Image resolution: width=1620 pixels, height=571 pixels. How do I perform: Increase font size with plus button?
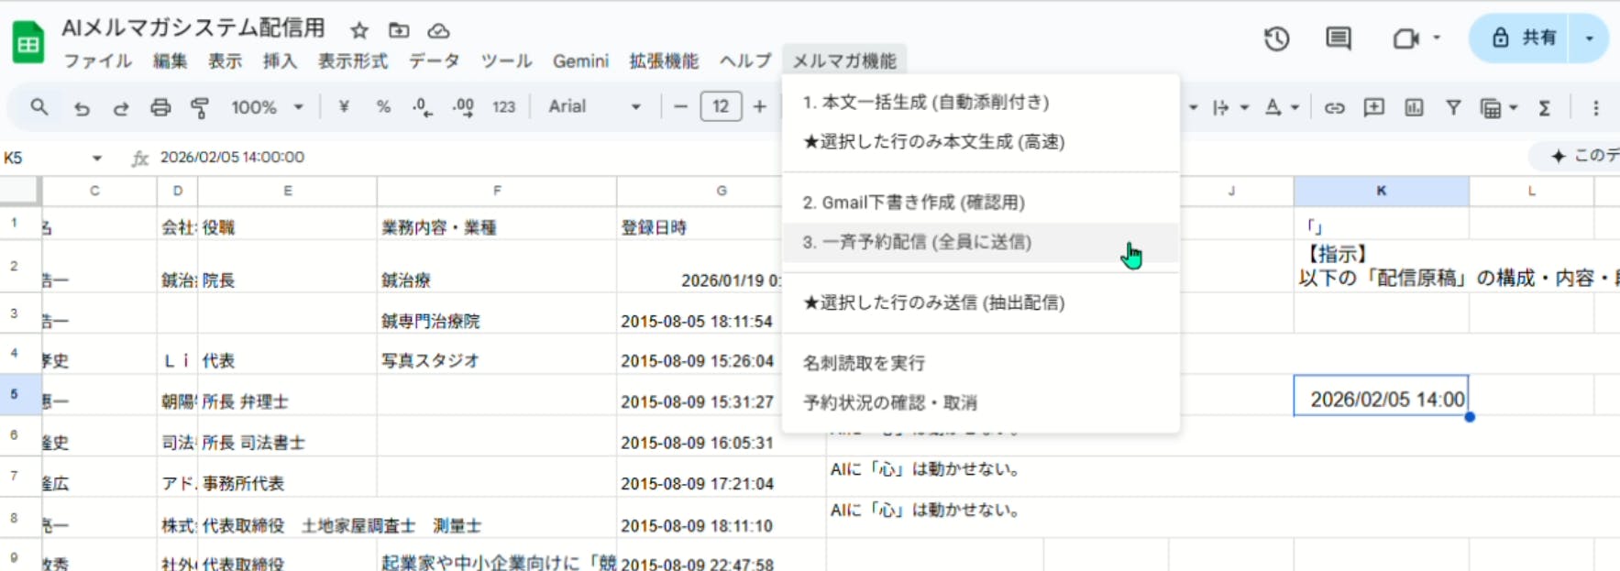click(x=759, y=107)
